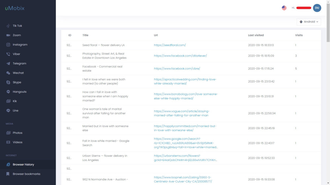Open the facebook.com/dtla4ever link
Screen dimensions: 330x185
(x=180, y=56)
